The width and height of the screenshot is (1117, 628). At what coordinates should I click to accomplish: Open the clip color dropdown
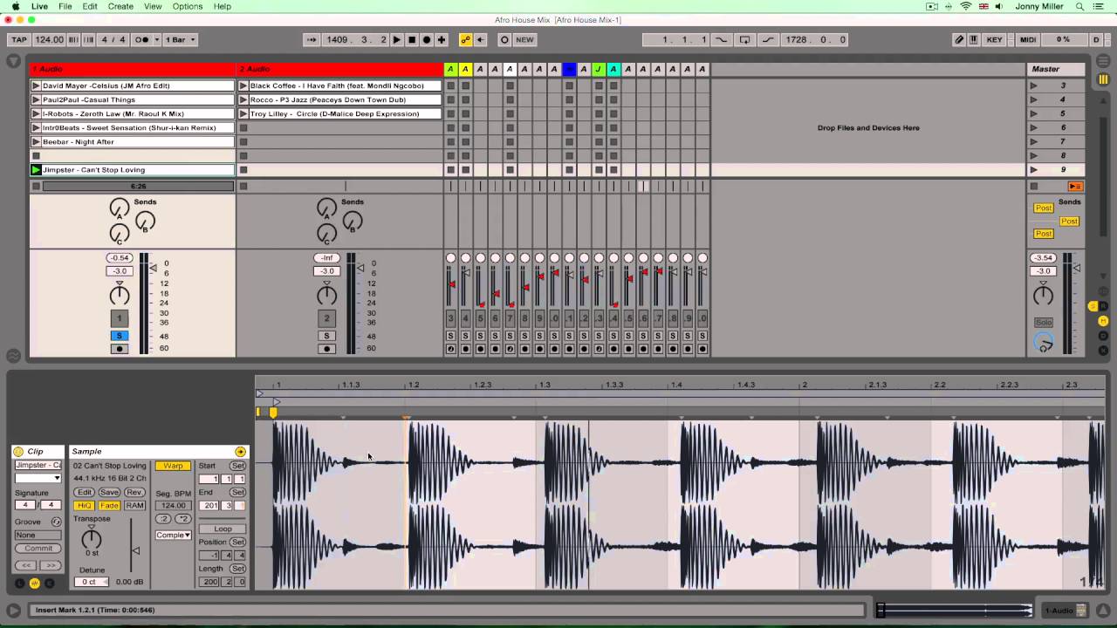pos(38,478)
